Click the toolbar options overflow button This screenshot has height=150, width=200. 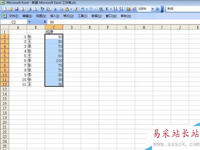(x=162, y=9)
